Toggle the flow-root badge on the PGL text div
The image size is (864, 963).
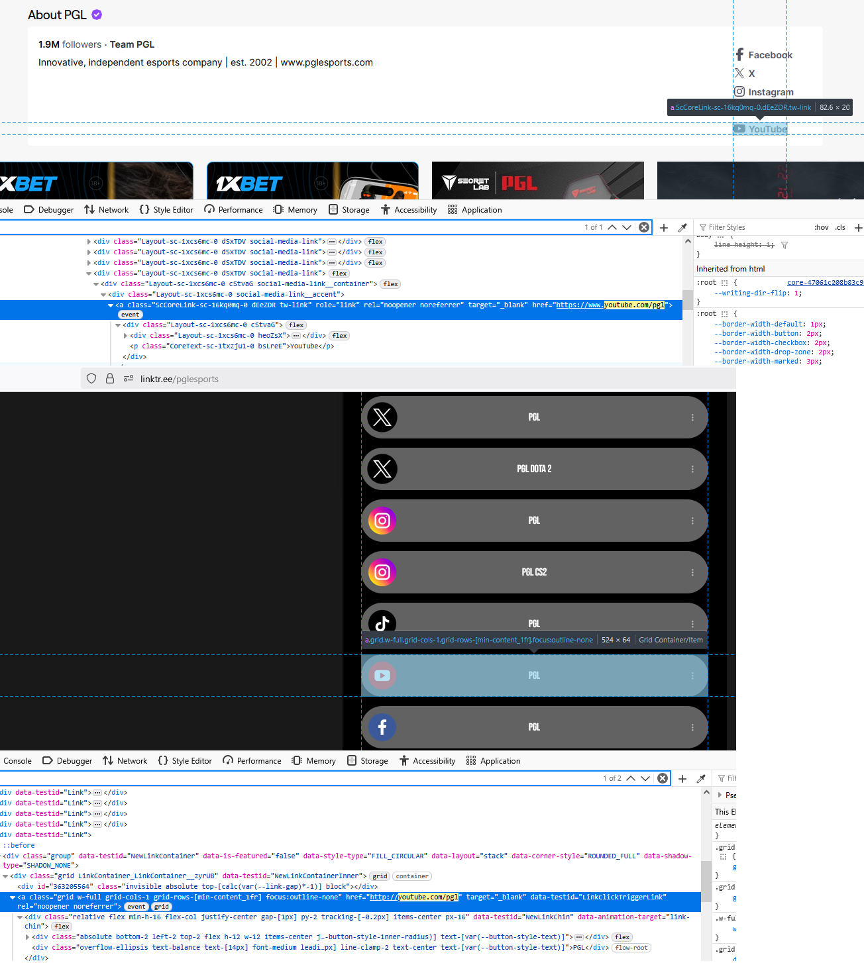click(x=631, y=948)
